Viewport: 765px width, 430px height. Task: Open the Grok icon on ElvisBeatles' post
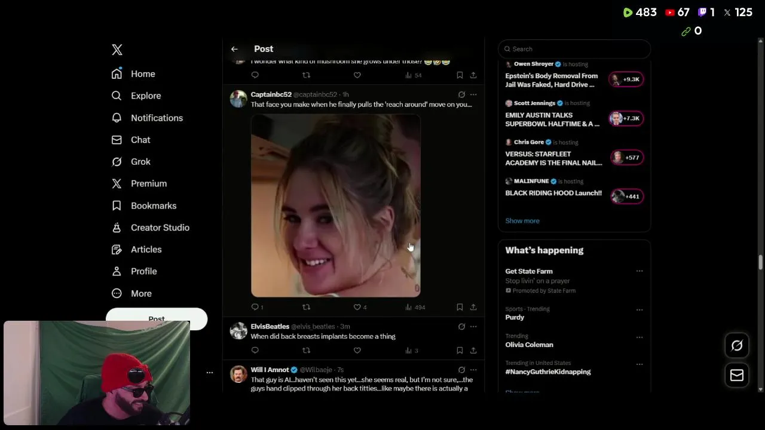point(461,327)
